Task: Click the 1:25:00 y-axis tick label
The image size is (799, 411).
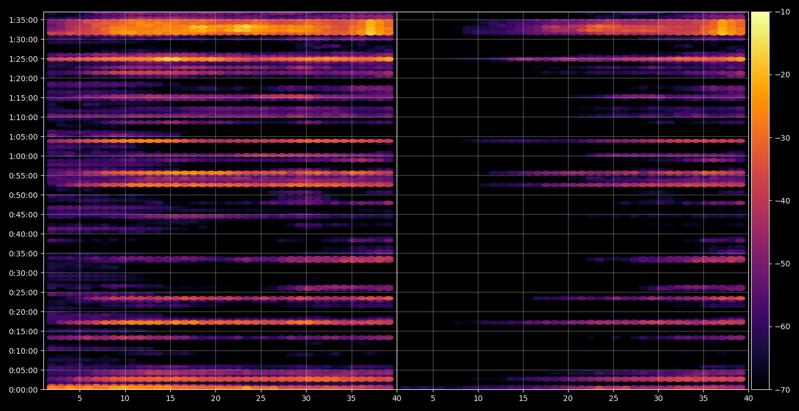Action: tap(23, 59)
